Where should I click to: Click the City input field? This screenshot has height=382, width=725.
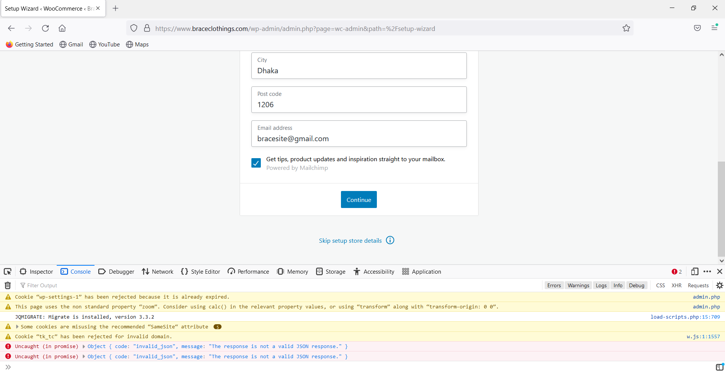click(359, 66)
